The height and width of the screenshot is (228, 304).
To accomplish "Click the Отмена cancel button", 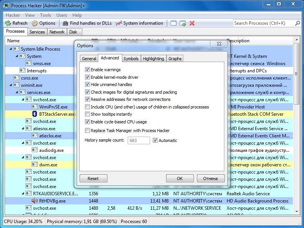I will 211,179.
